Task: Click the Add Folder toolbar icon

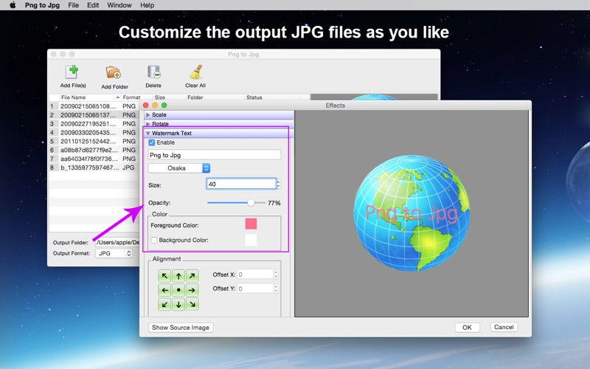Action: click(114, 72)
